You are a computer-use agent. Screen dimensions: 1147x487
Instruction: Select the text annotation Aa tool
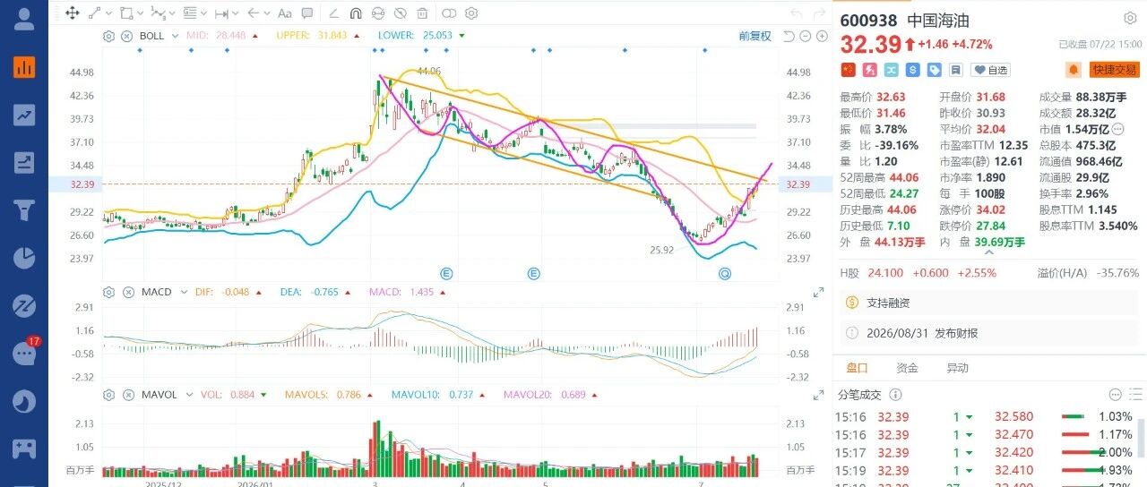285,13
